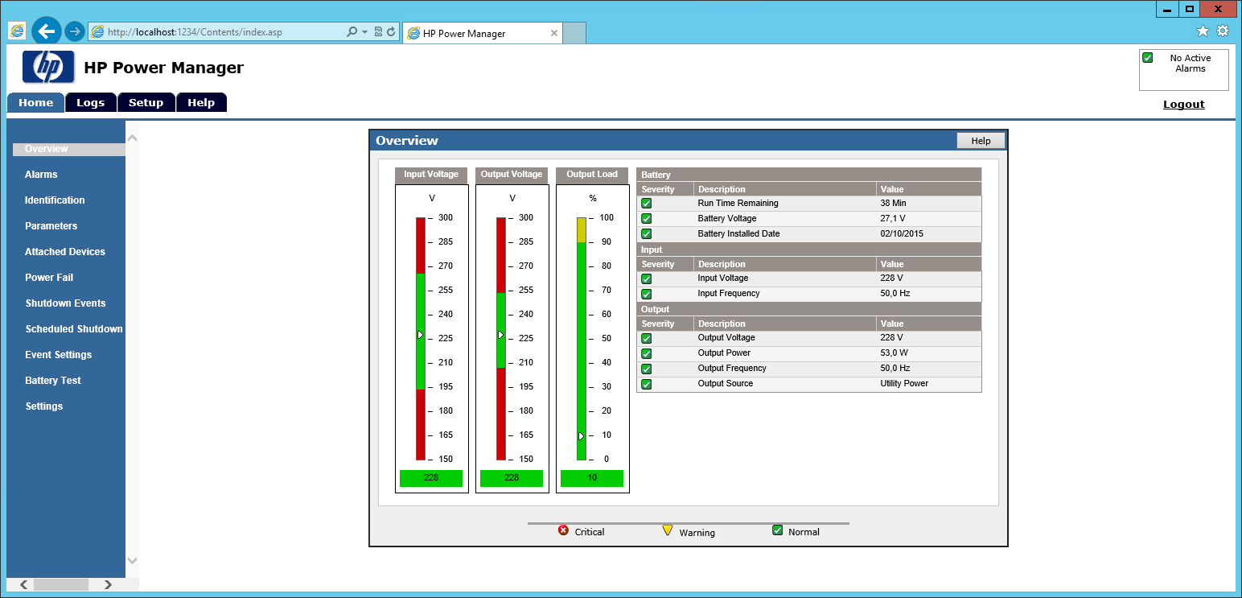Open the Setup tab

coord(146,102)
